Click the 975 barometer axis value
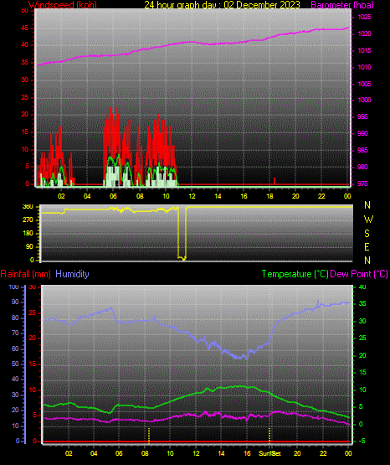Image resolution: width=390 pixels, height=465 pixels. 362,183
